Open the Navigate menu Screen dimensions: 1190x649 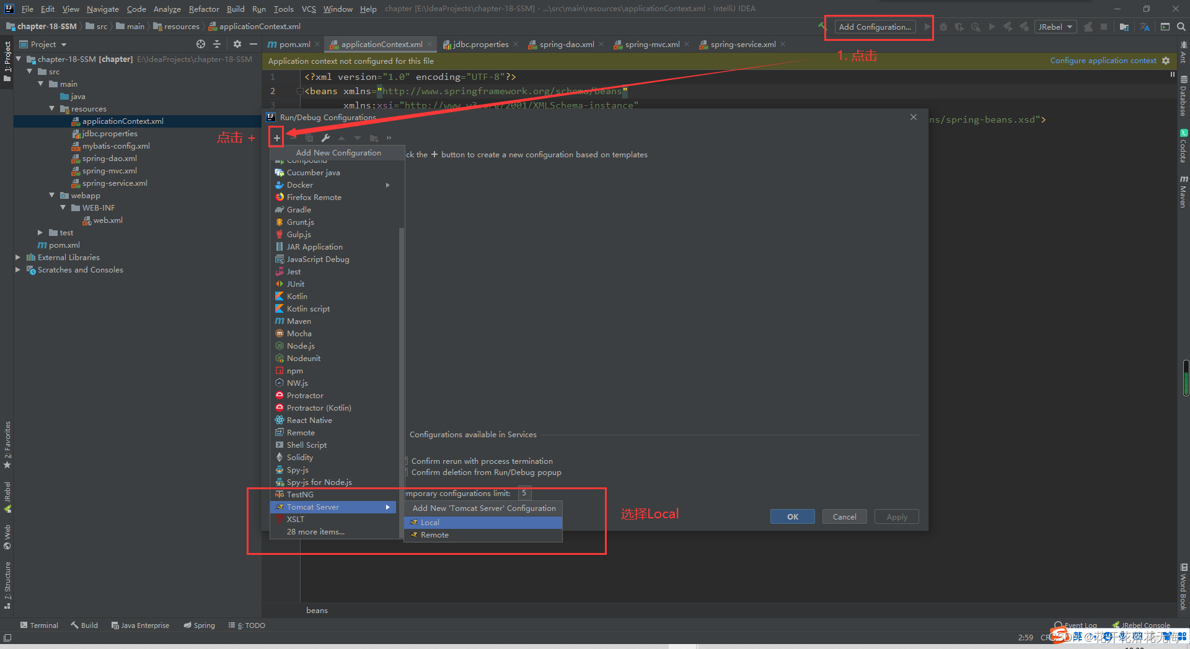coord(102,9)
